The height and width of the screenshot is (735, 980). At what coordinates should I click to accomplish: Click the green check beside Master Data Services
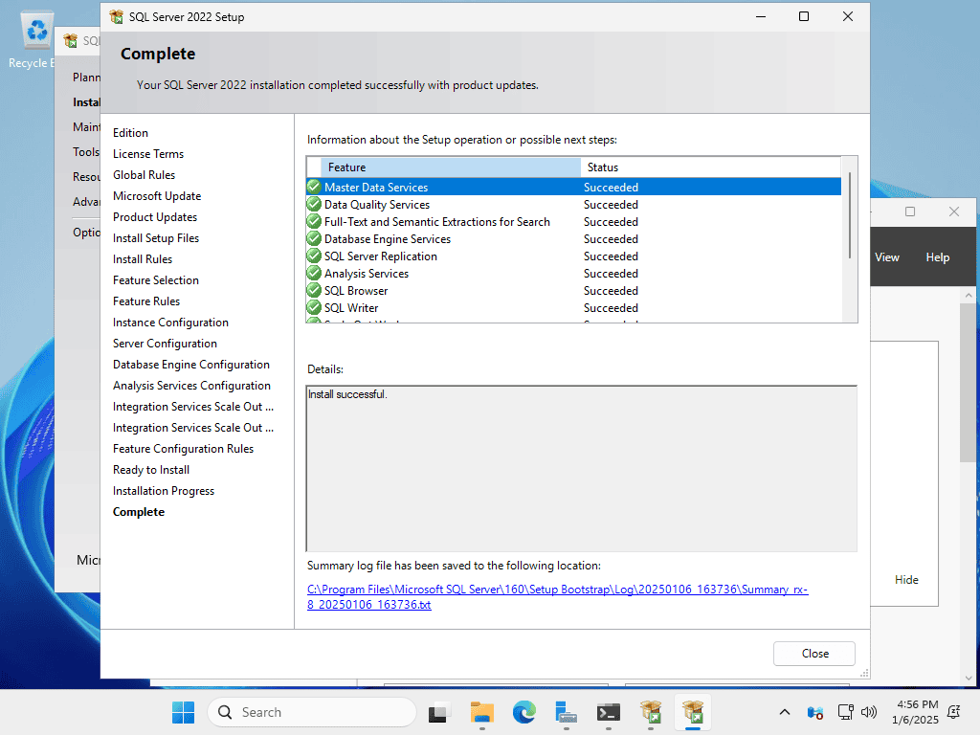click(314, 187)
